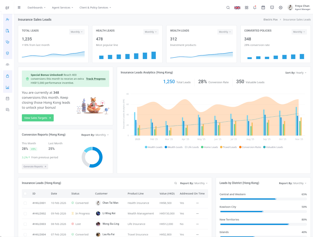Check the #HKLD004 row checkbox
Image resolution: width=313 pixels, height=237 pixels.
click(x=25, y=235)
